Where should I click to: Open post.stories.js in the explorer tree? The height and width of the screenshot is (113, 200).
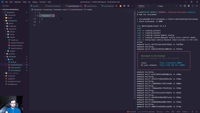(16, 67)
